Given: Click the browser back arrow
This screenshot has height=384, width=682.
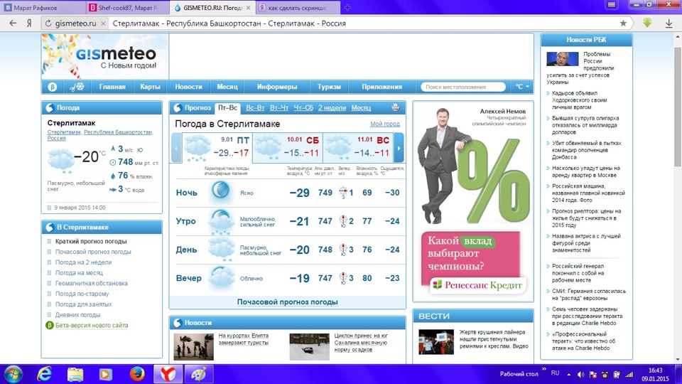Looking at the screenshot, I should click(x=13, y=23).
